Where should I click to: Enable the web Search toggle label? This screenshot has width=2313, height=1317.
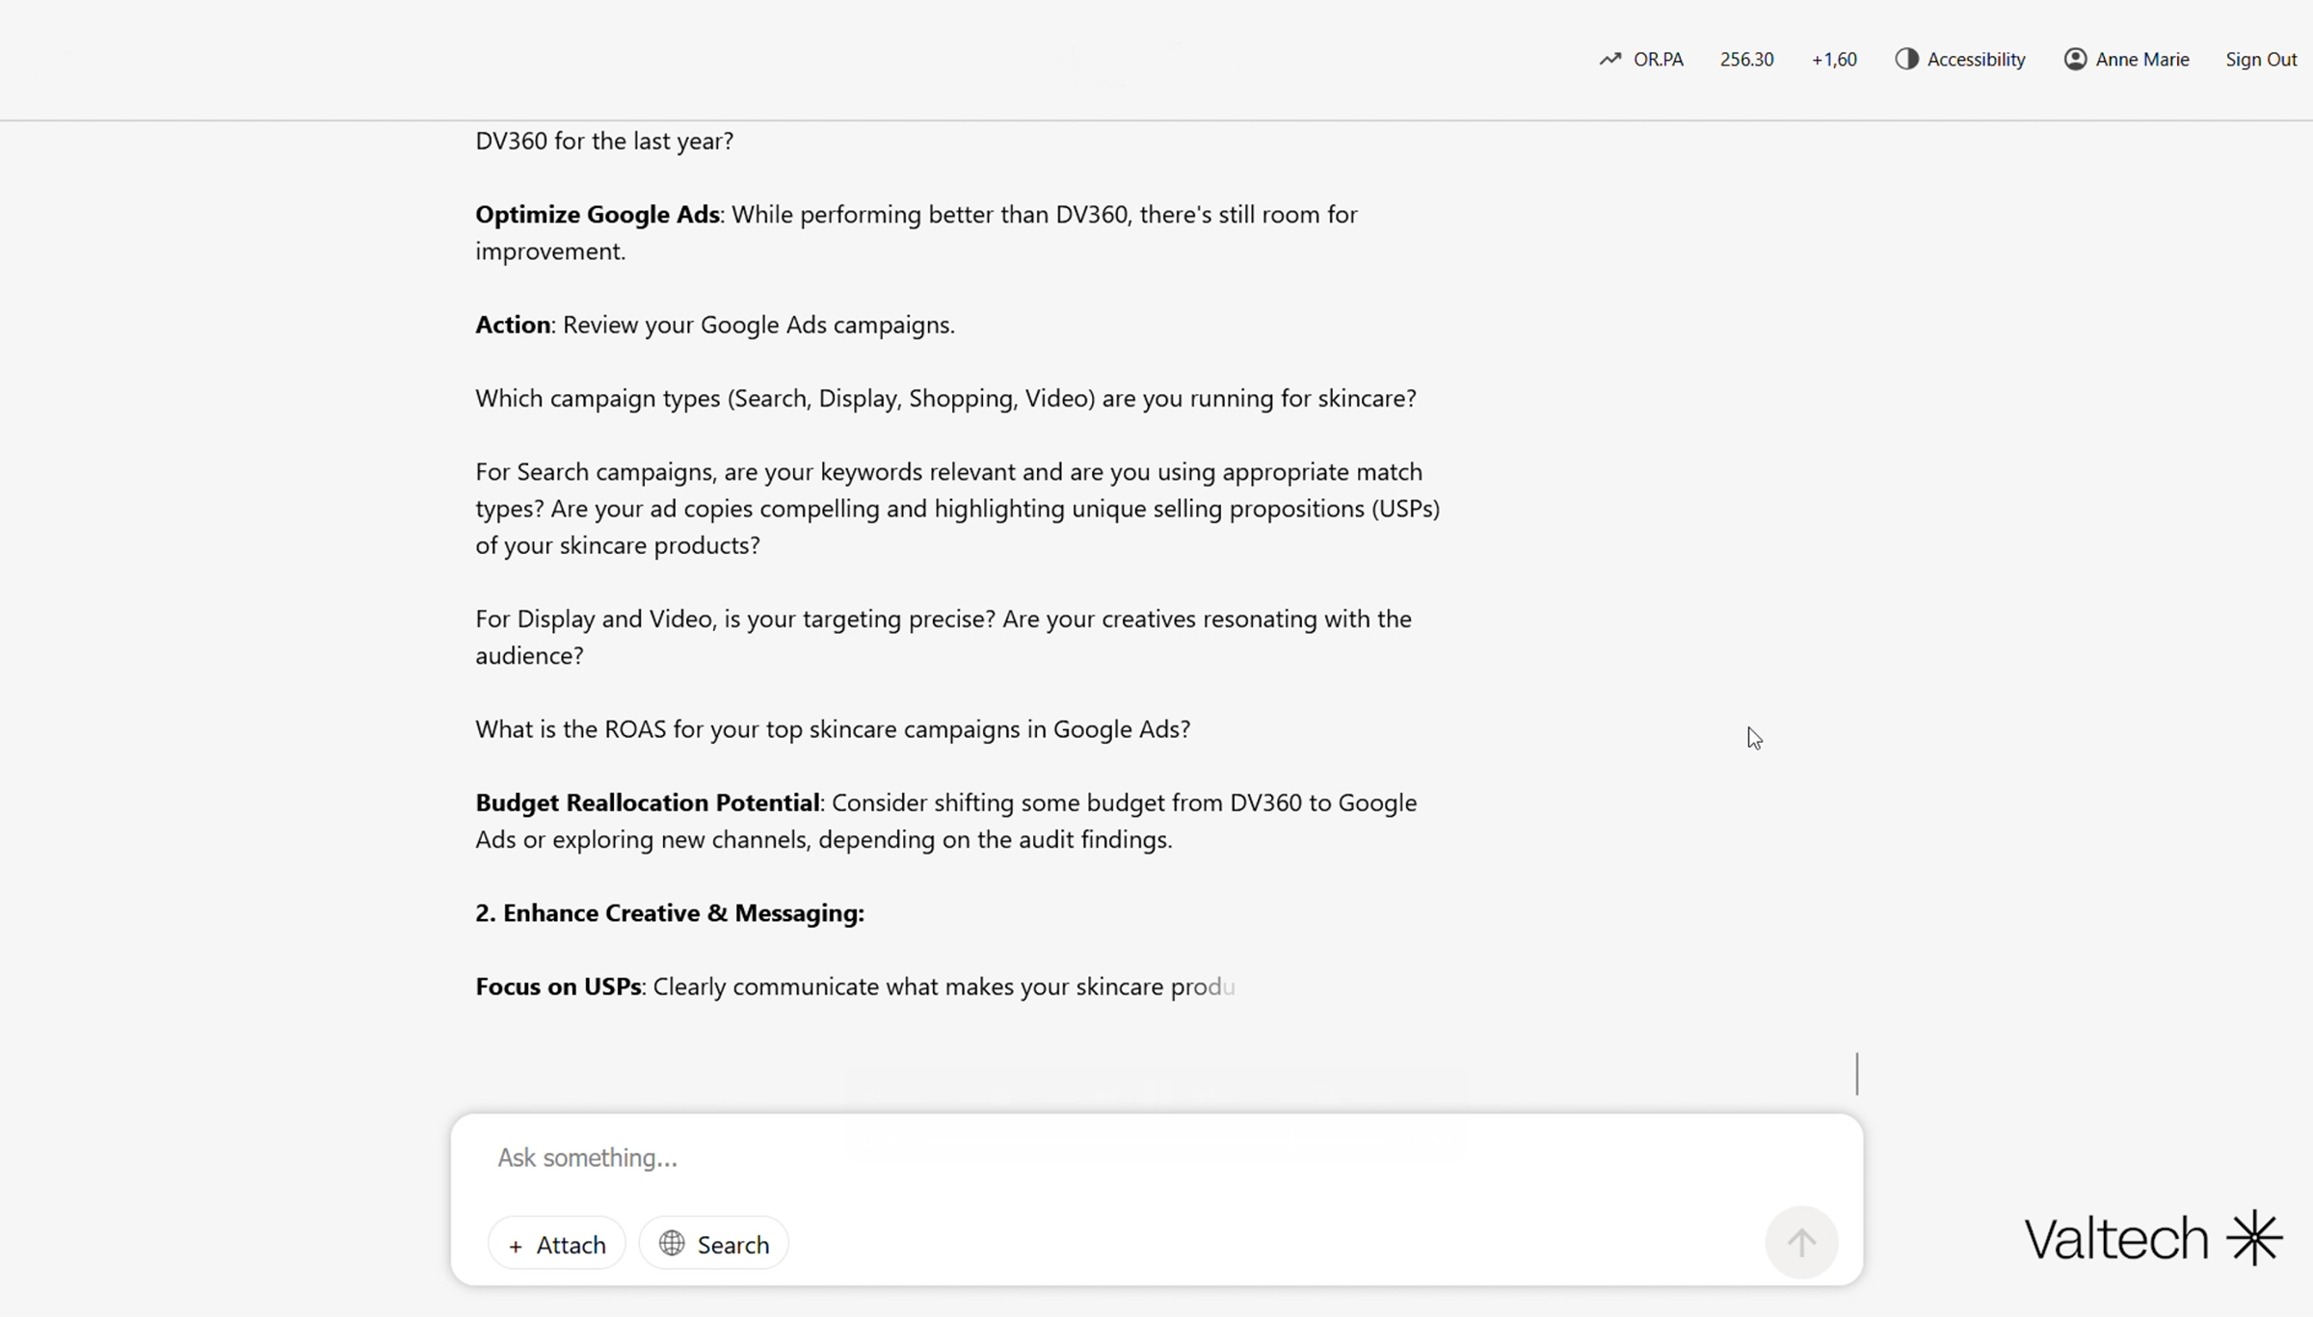pos(732,1245)
